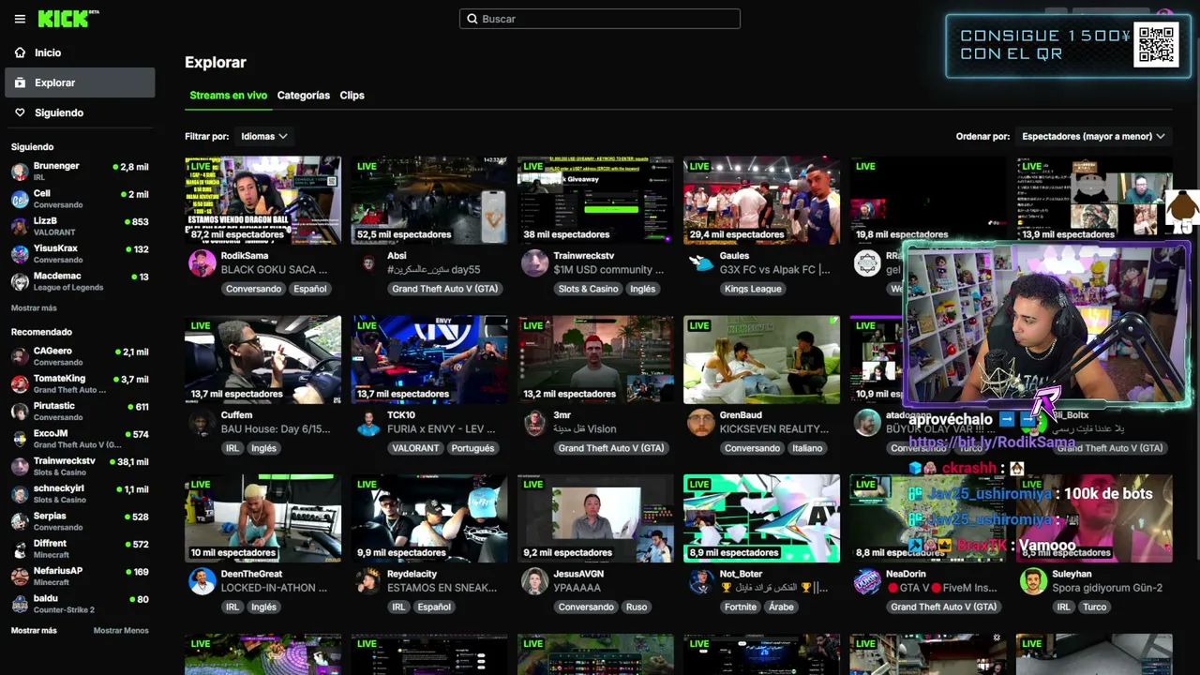Open the Idiomas filter dropdown

click(x=264, y=136)
